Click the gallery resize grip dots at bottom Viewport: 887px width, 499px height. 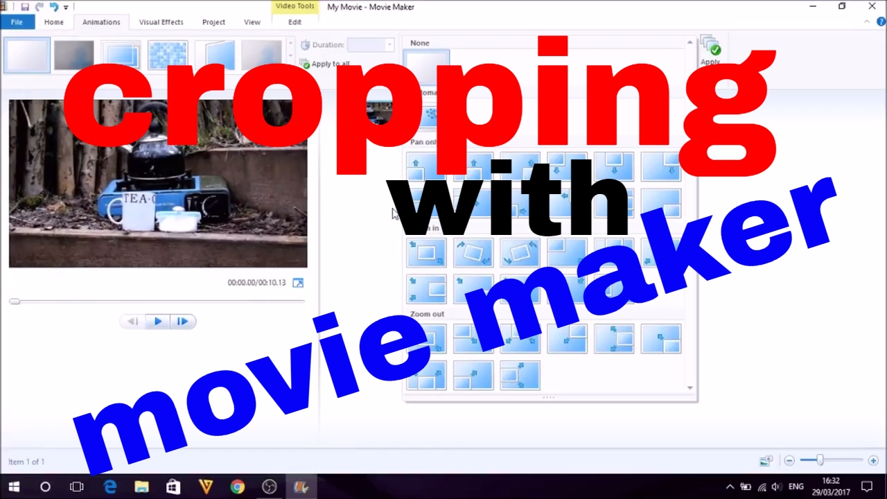(548, 398)
